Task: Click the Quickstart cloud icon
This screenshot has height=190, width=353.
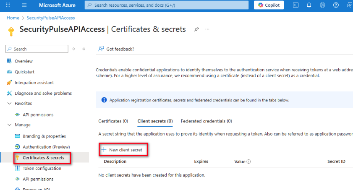Action: coord(9,72)
